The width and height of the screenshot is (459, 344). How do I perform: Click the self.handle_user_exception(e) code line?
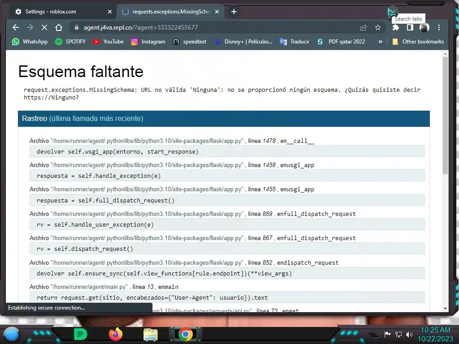coord(227,225)
